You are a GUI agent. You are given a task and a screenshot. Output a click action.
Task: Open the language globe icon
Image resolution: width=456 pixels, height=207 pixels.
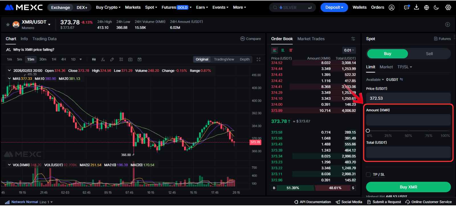tap(426, 8)
